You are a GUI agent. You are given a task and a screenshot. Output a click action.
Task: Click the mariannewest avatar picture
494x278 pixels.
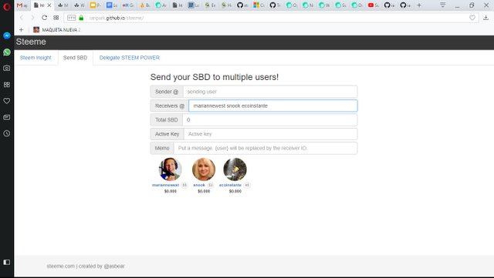click(x=170, y=169)
